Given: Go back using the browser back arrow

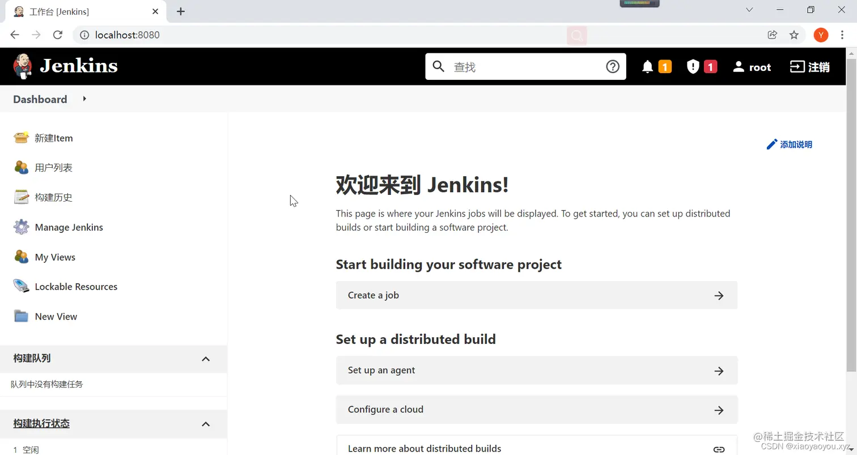Looking at the screenshot, I should click(15, 35).
